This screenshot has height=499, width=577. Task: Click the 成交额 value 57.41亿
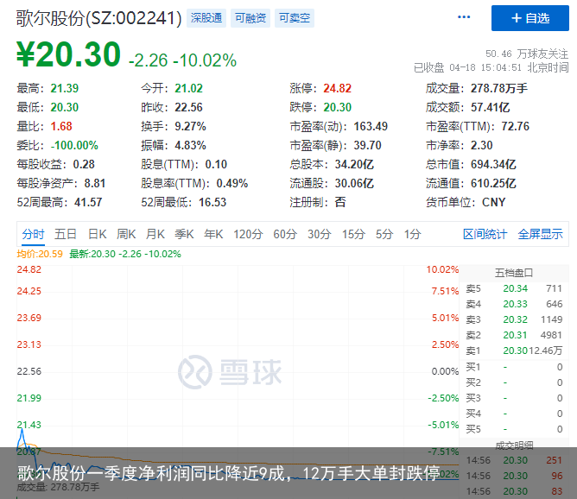(490, 107)
